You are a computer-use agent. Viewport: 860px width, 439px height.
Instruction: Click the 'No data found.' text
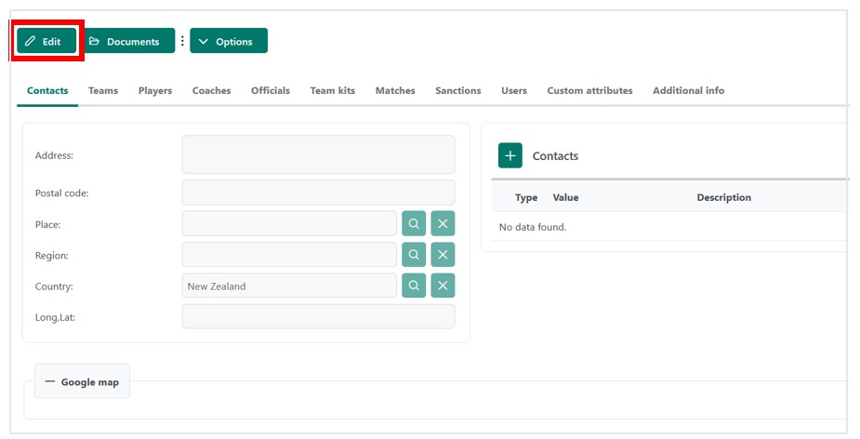(x=533, y=227)
